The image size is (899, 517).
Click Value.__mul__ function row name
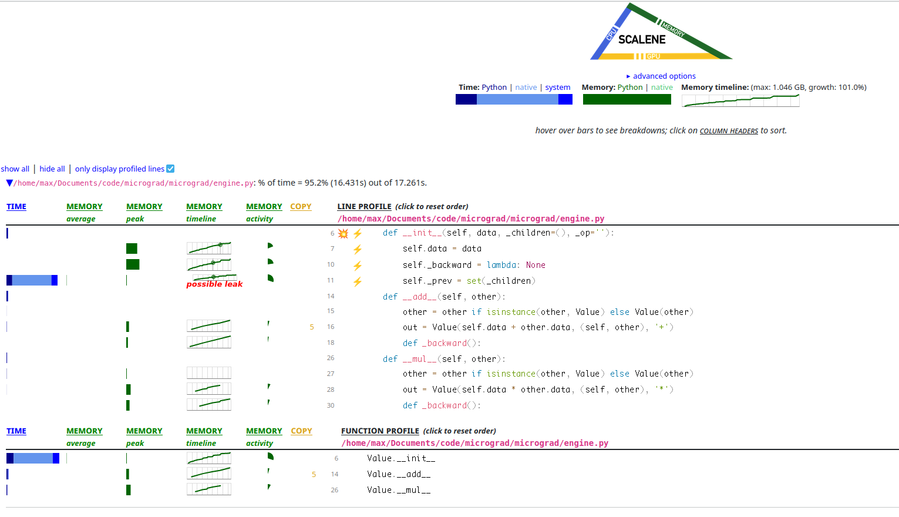[399, 491]
